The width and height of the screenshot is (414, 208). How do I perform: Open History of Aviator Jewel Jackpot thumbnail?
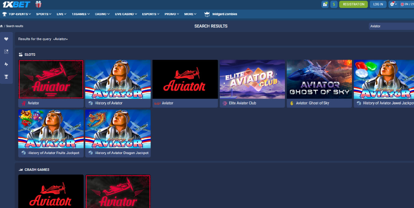point(384,79)
